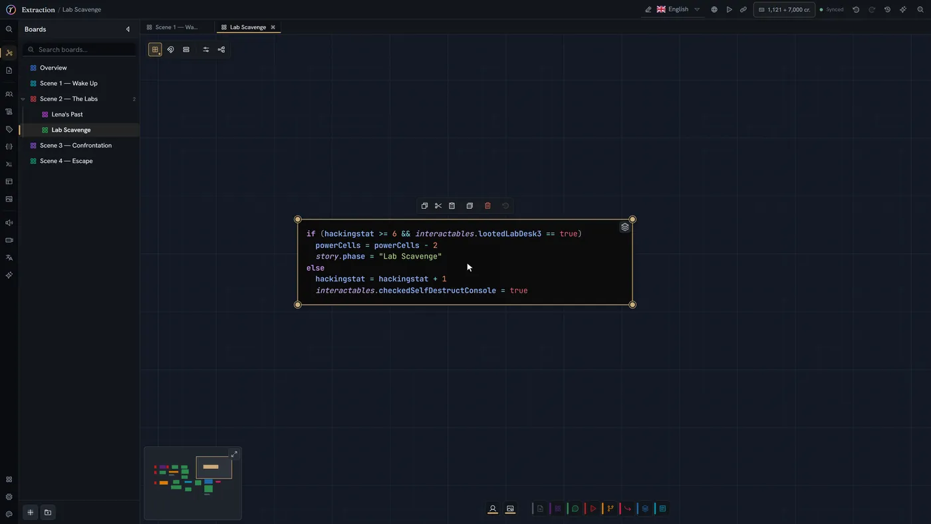Click the minimap viewport thumbnail
Screen dimensions: 931x524
point(214,467)
